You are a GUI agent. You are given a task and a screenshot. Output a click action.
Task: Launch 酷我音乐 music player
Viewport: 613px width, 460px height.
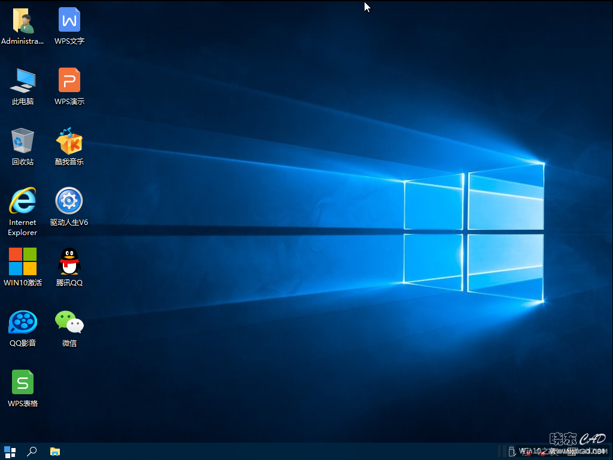tap(69, 141)
